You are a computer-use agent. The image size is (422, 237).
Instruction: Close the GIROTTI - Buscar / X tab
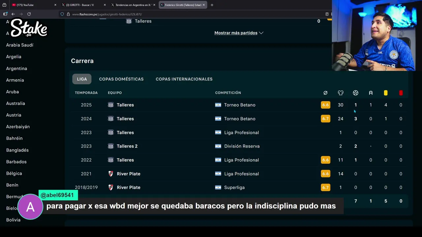point(105,5)
